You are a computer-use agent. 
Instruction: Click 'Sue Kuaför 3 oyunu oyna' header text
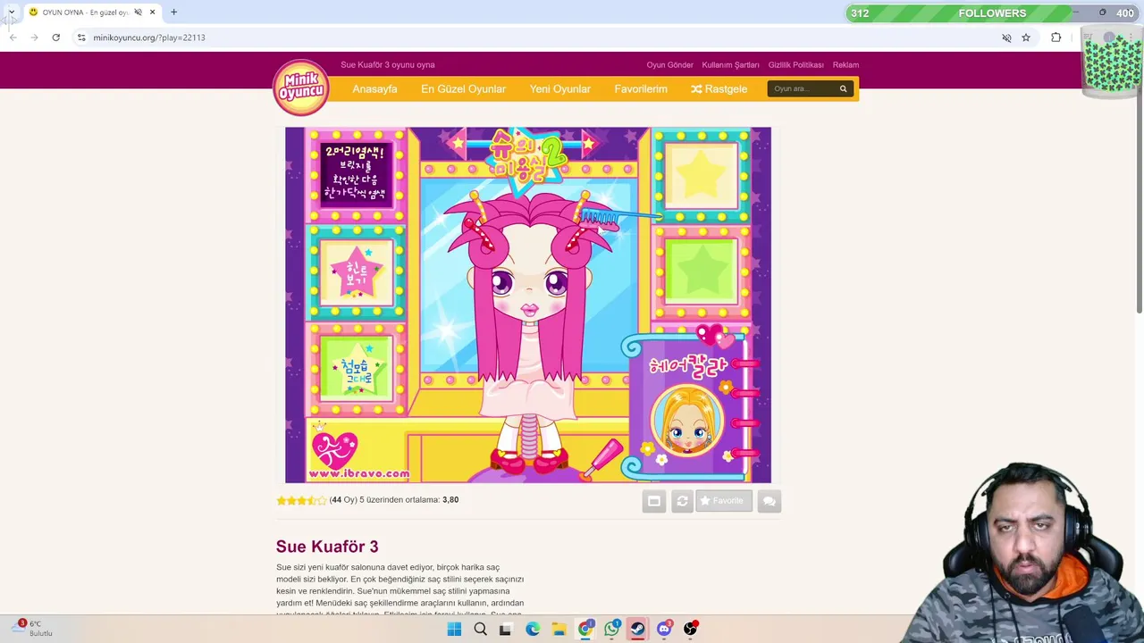[388, 65]
